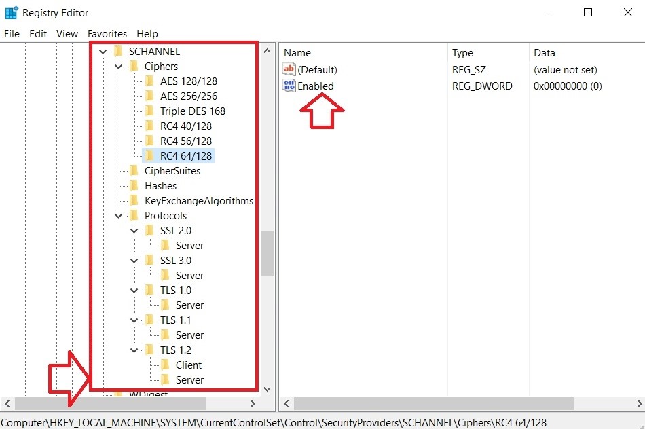
Task: Select the Hashes key label
Action: click(x=160, y=186)
